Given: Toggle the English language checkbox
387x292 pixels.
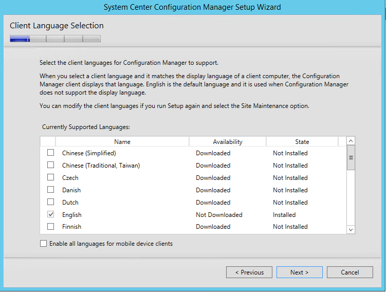Looking at the screenshot, I should [x=50, y=214].
